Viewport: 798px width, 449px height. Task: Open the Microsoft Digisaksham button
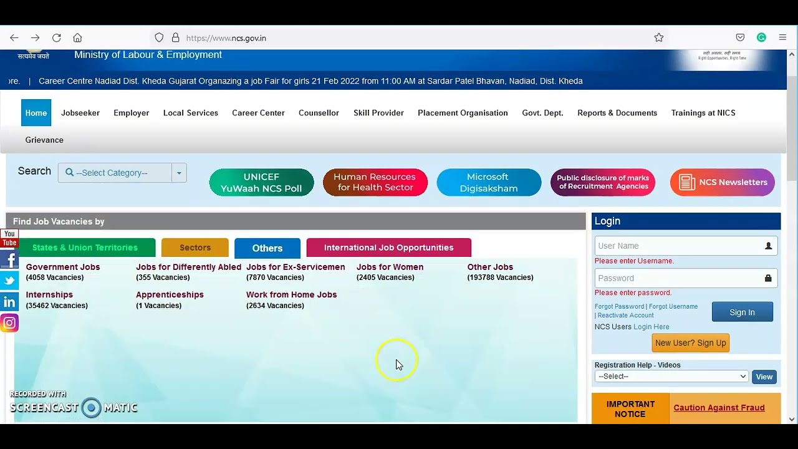point(489,183)
